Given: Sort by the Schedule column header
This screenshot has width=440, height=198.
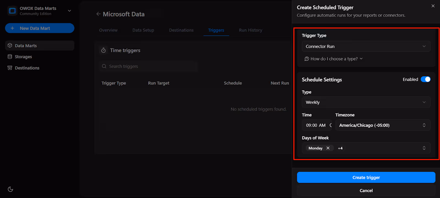Looking at the screenshot, I should [x=233, y=83].
